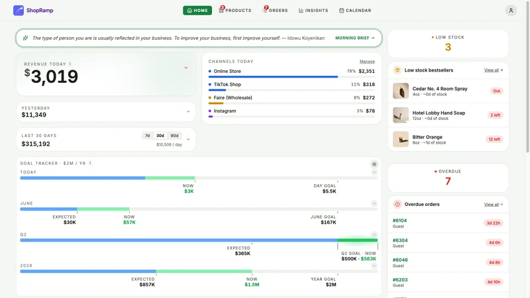This screenshot has width=530, height=298.
Task: Click the Online Store channel bar
Action: click(x=291, y=77)
